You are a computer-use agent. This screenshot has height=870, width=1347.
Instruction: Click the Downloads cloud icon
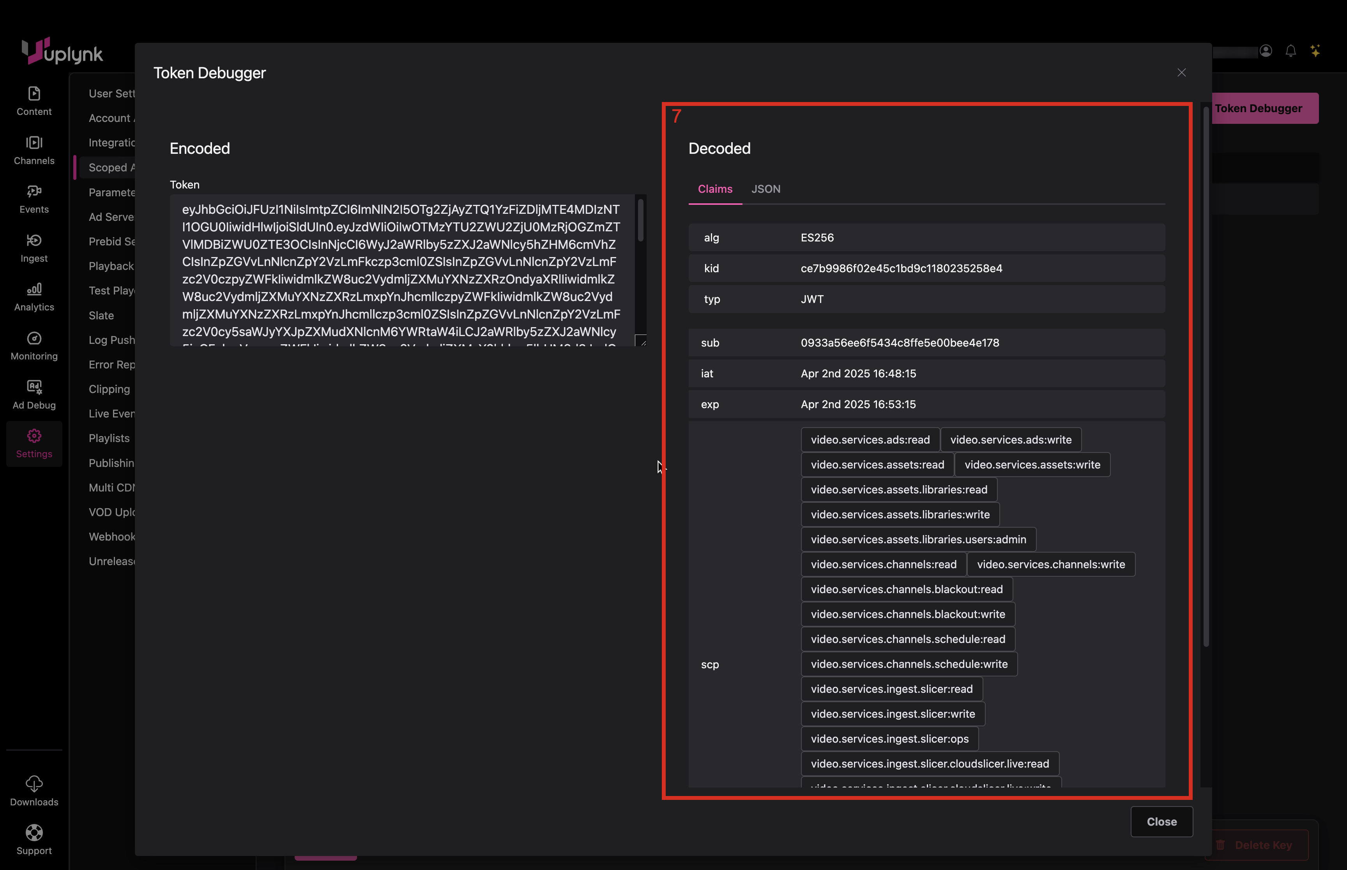point(34,784)
